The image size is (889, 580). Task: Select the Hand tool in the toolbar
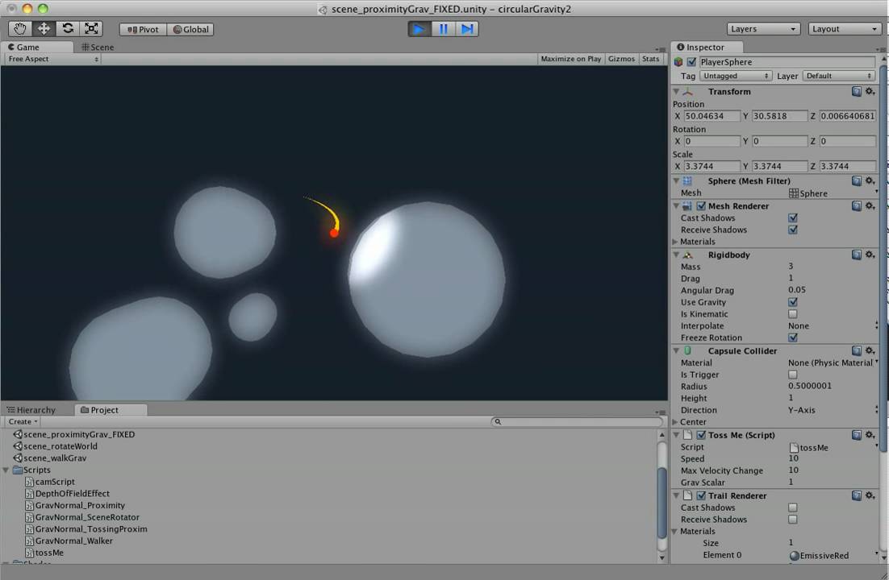[19, 29]
